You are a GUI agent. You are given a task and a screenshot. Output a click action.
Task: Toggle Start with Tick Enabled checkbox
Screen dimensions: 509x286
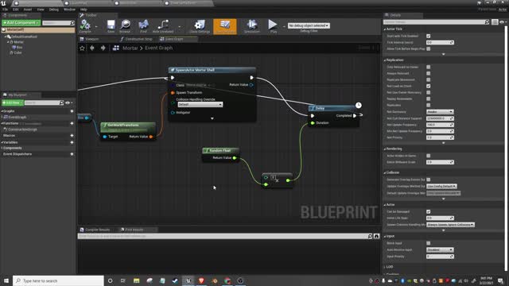(429, 36)
